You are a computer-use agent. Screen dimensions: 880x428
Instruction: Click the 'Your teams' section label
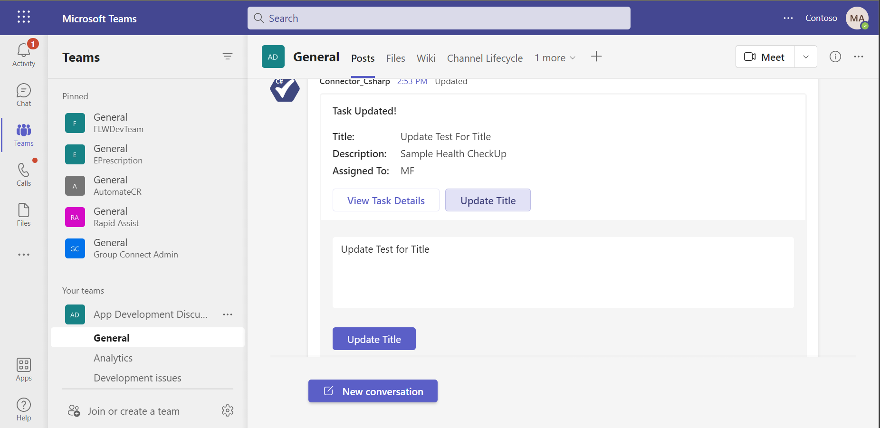[83, 291]
